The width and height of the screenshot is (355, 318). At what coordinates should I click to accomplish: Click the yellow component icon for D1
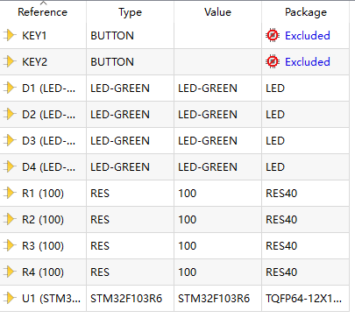point(10,88)
